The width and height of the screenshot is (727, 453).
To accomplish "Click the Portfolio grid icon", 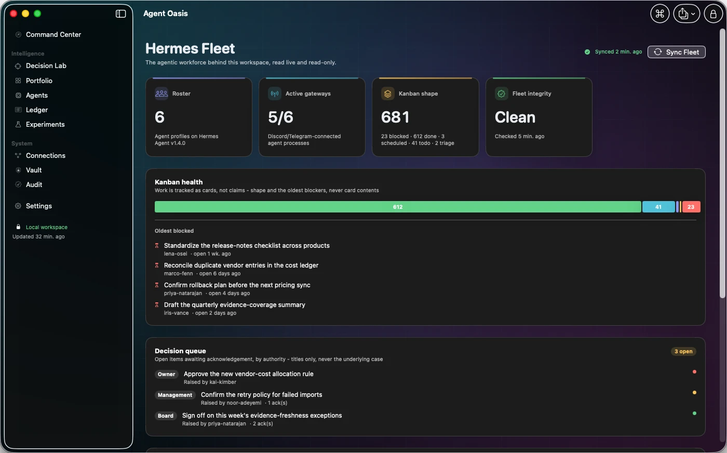I will [18, 81].
